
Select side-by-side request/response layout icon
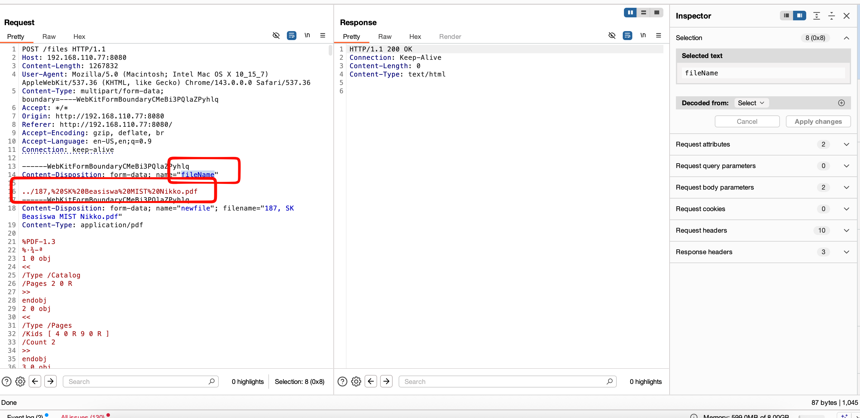(630, 13)
